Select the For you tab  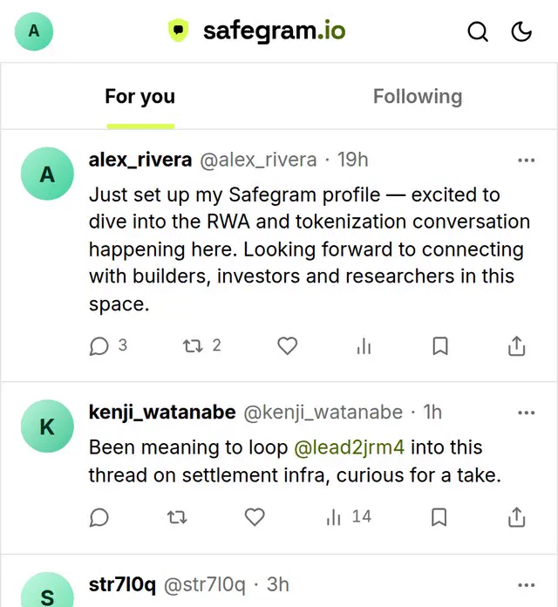140,97
